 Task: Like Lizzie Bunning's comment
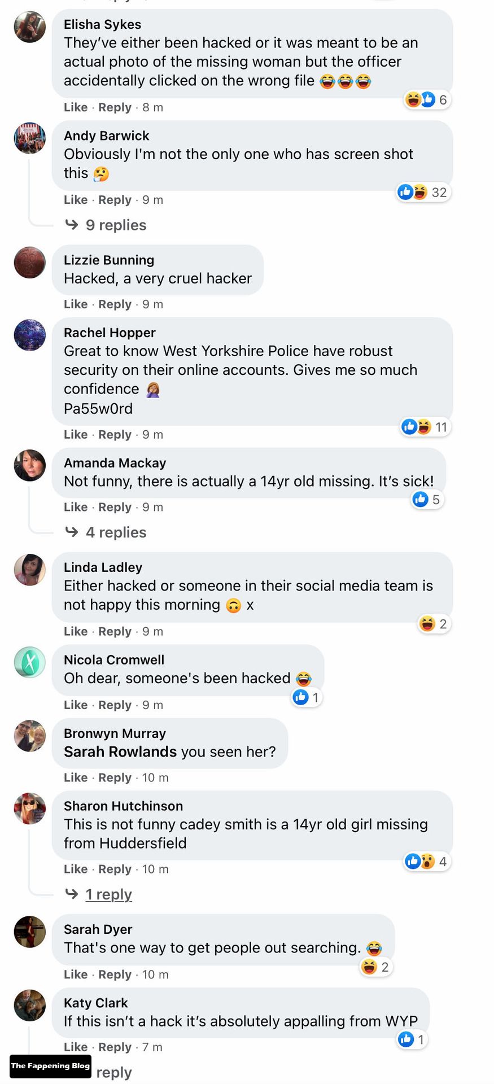[76, 304]
